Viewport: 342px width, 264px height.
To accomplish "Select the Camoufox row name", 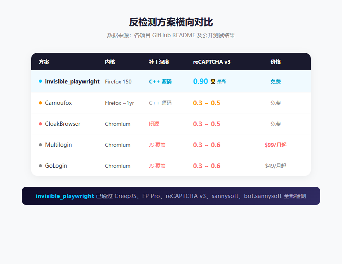I will [x=58, y=103].
